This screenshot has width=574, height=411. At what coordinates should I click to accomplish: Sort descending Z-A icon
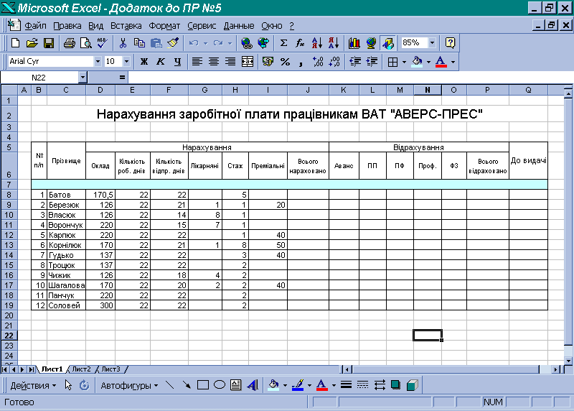point(334,43)
